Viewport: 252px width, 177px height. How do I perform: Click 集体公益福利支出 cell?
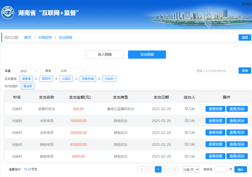[121, 109]
